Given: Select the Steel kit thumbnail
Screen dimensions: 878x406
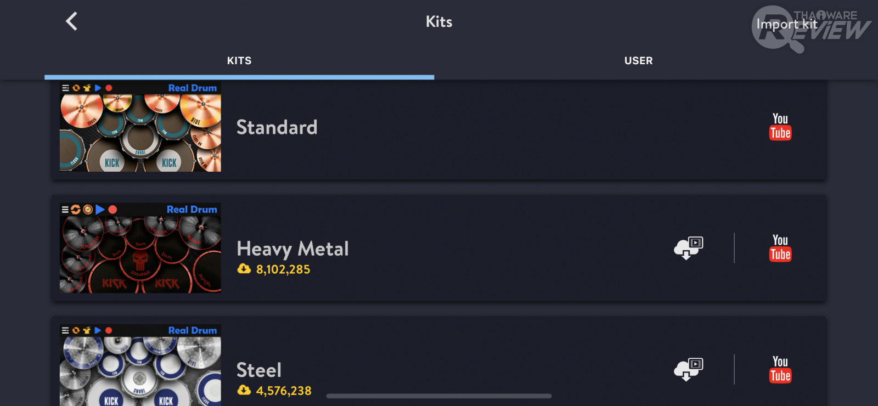Looking at the screenshot, I should [140, 366].
